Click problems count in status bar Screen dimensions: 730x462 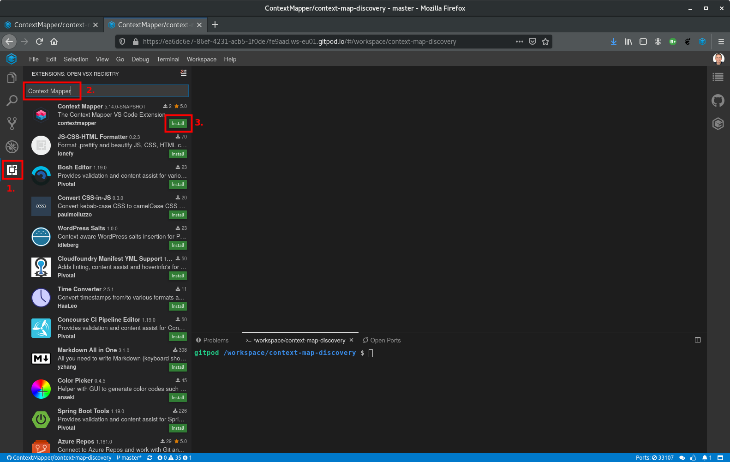point(174,458)
